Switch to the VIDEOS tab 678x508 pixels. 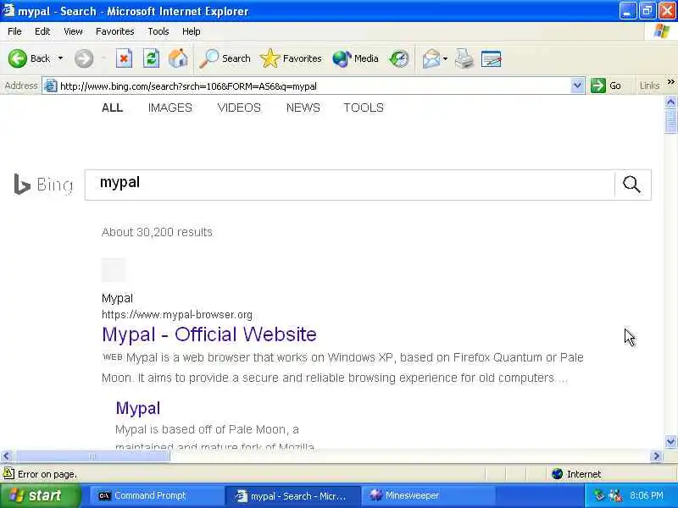pos(239,108)
